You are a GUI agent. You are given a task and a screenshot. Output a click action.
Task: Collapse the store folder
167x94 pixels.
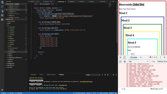[10, 46]
